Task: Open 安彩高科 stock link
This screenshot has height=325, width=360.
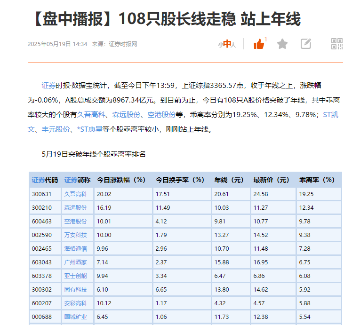Action: [x=76, y=303]
